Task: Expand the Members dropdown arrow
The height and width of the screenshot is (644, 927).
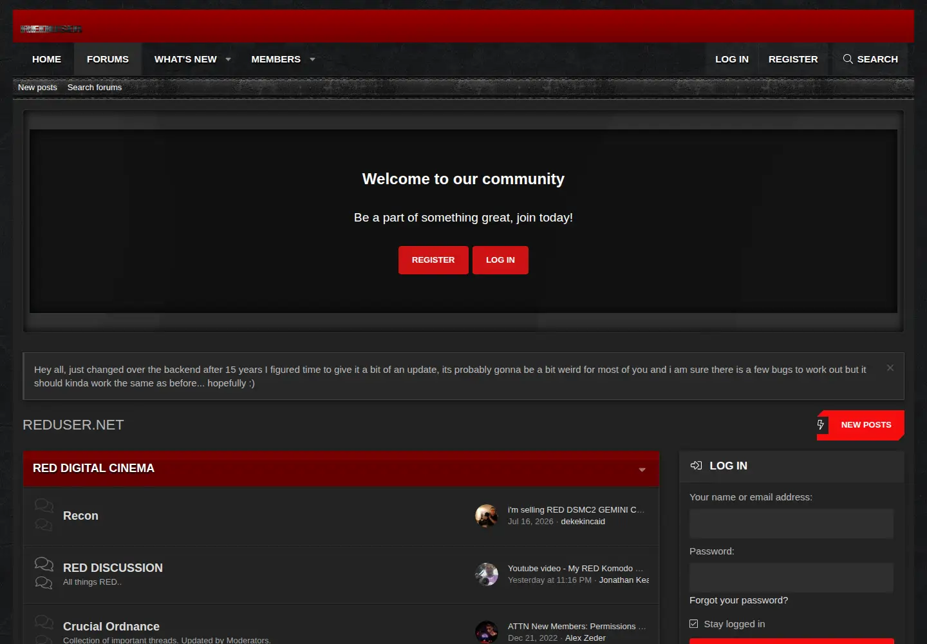Action: point(312,59)
